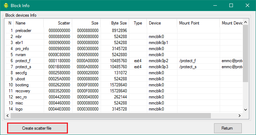Select the uboot partition row
This screenshot has height=135, width=256.
[124, 79]
